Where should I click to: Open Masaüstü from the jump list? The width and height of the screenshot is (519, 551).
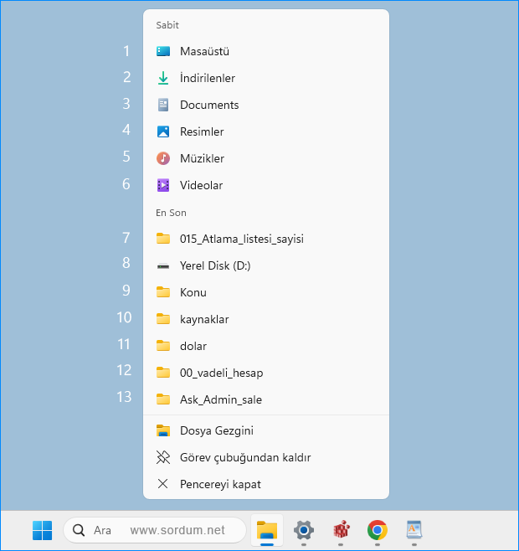click(x=266, y=51)
